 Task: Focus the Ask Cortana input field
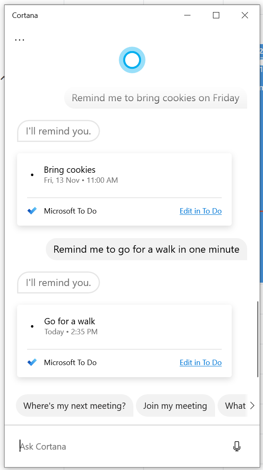(121, 446)
